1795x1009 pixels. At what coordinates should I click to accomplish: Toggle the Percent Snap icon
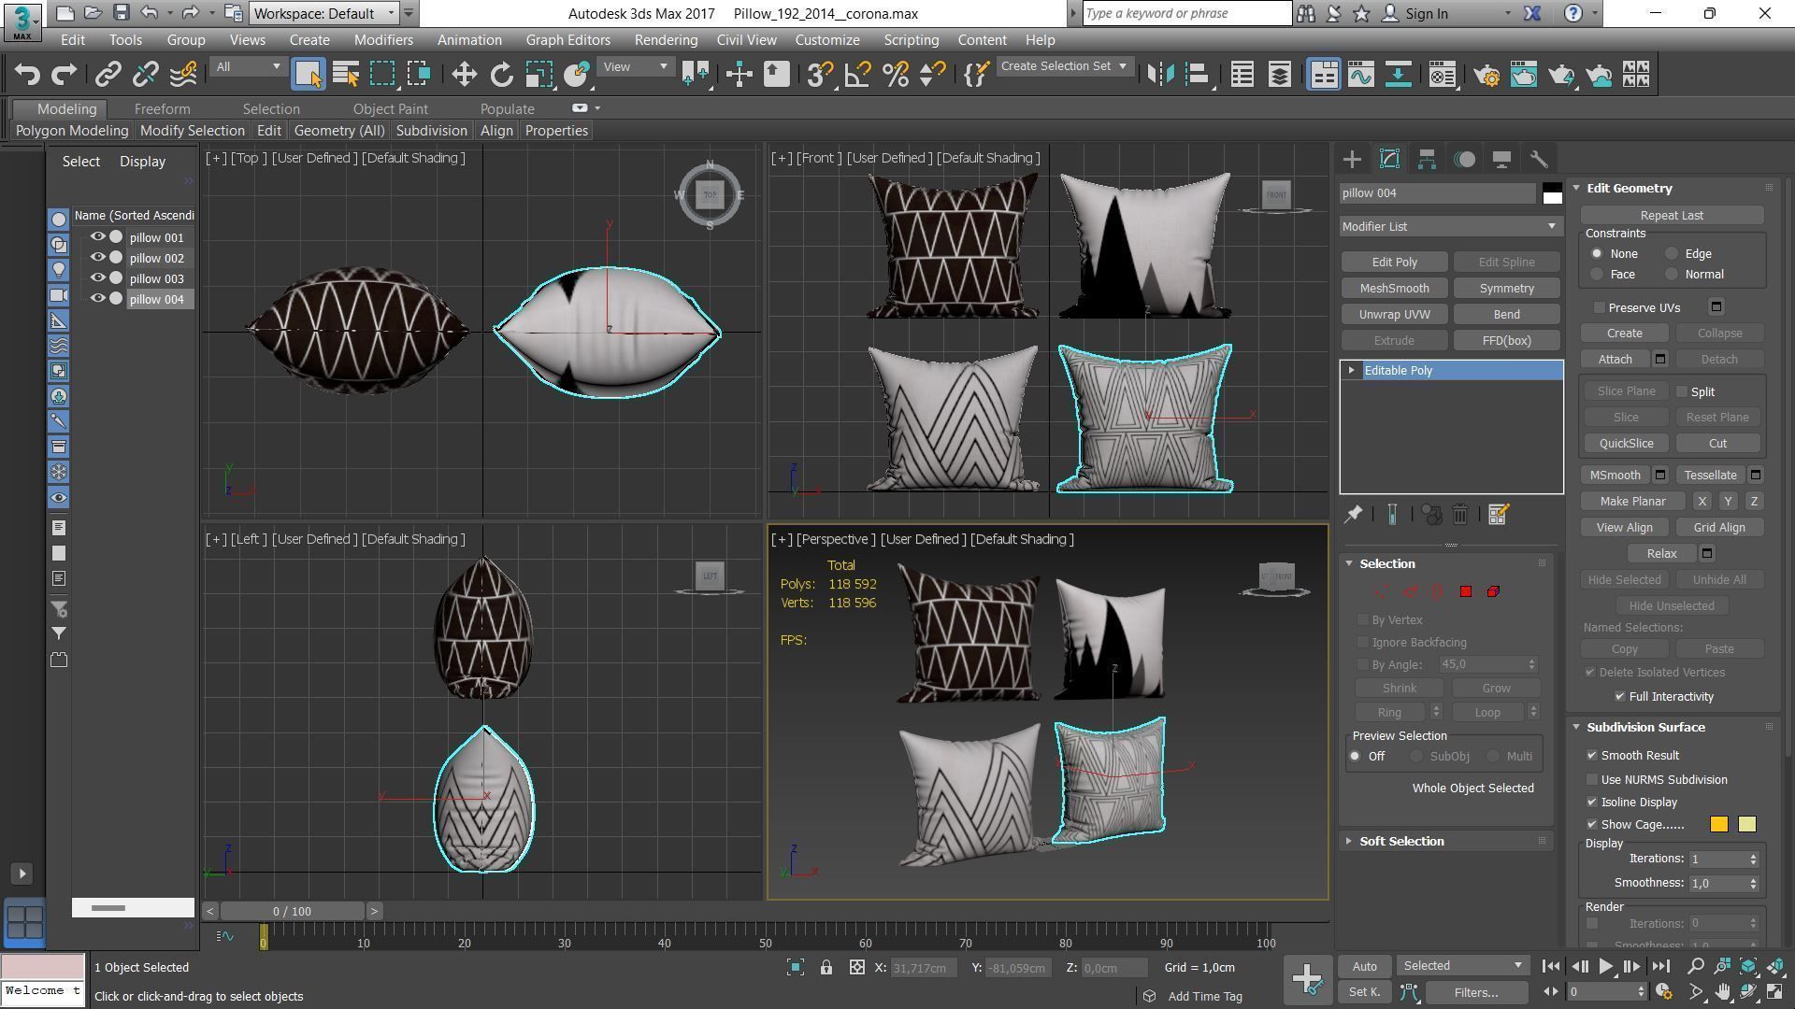click(x=896, y=74)
